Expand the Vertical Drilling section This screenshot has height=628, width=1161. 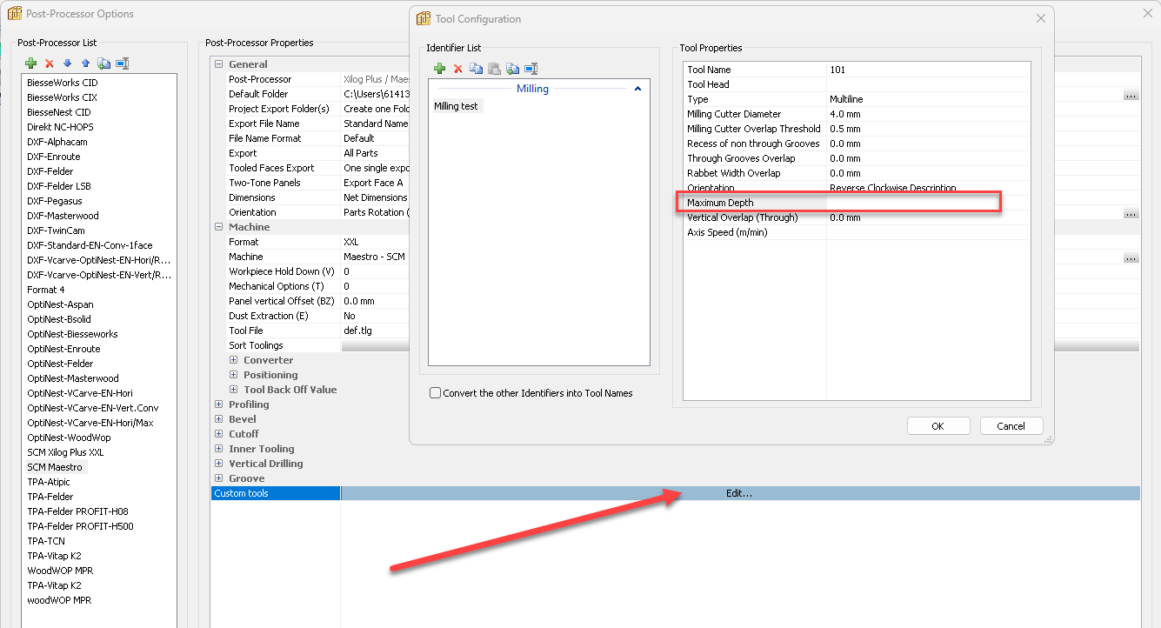pyautogui.click(x=218, y=464)
